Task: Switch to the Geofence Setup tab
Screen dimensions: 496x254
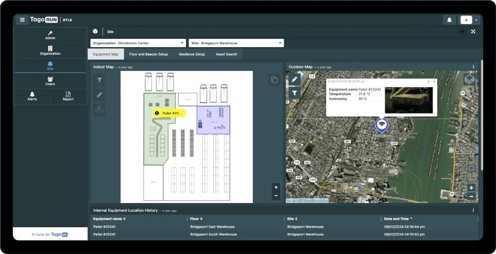Action: click(x=192, y=54)
